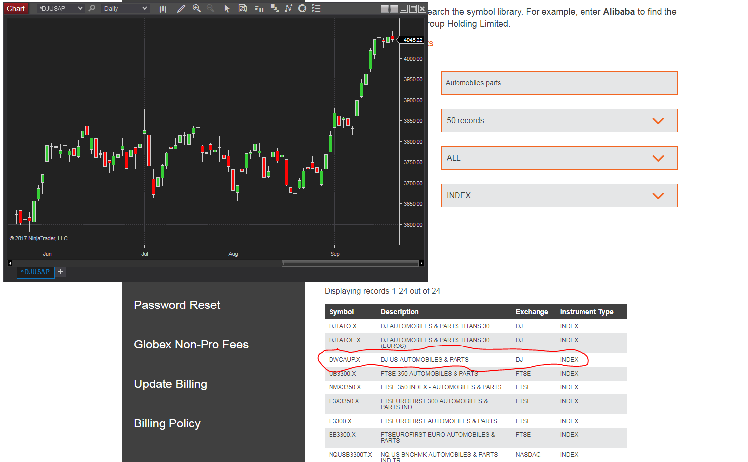The width and height of the screenshot is (748, 462).
Task: Select symbol DWCAUP.X in the table
Action: coord(344,360)
